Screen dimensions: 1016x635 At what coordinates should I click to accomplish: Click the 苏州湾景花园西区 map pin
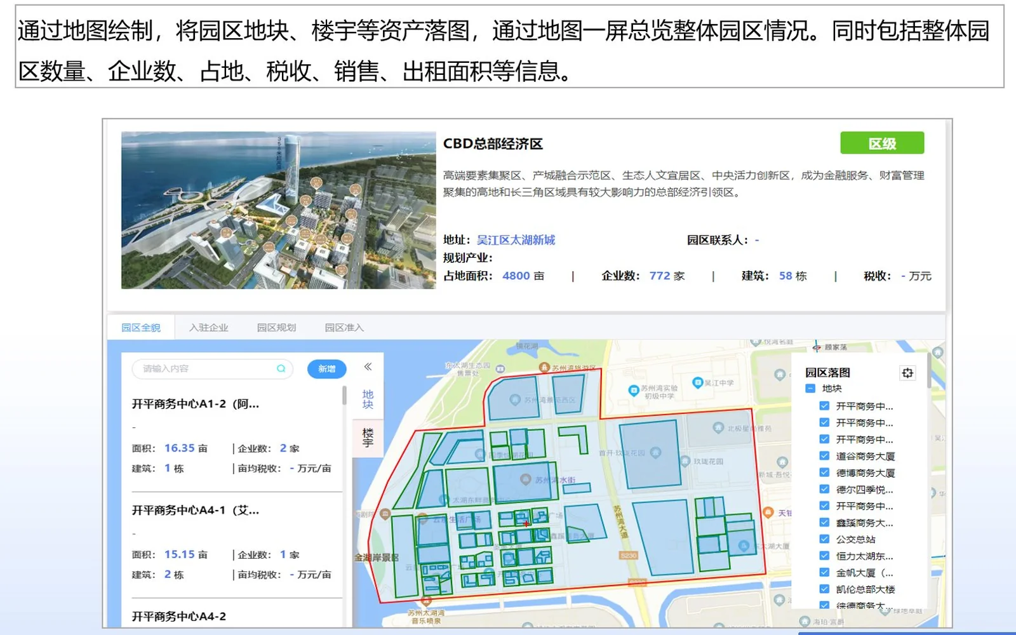point(514,400)
